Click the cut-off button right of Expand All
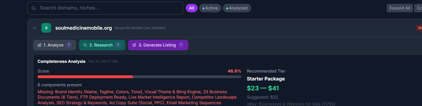422x106 pixels. (x=419, y=8)
